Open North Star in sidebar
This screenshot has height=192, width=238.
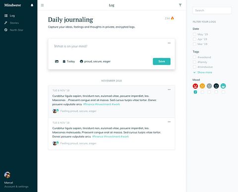[x=14, y=30]
